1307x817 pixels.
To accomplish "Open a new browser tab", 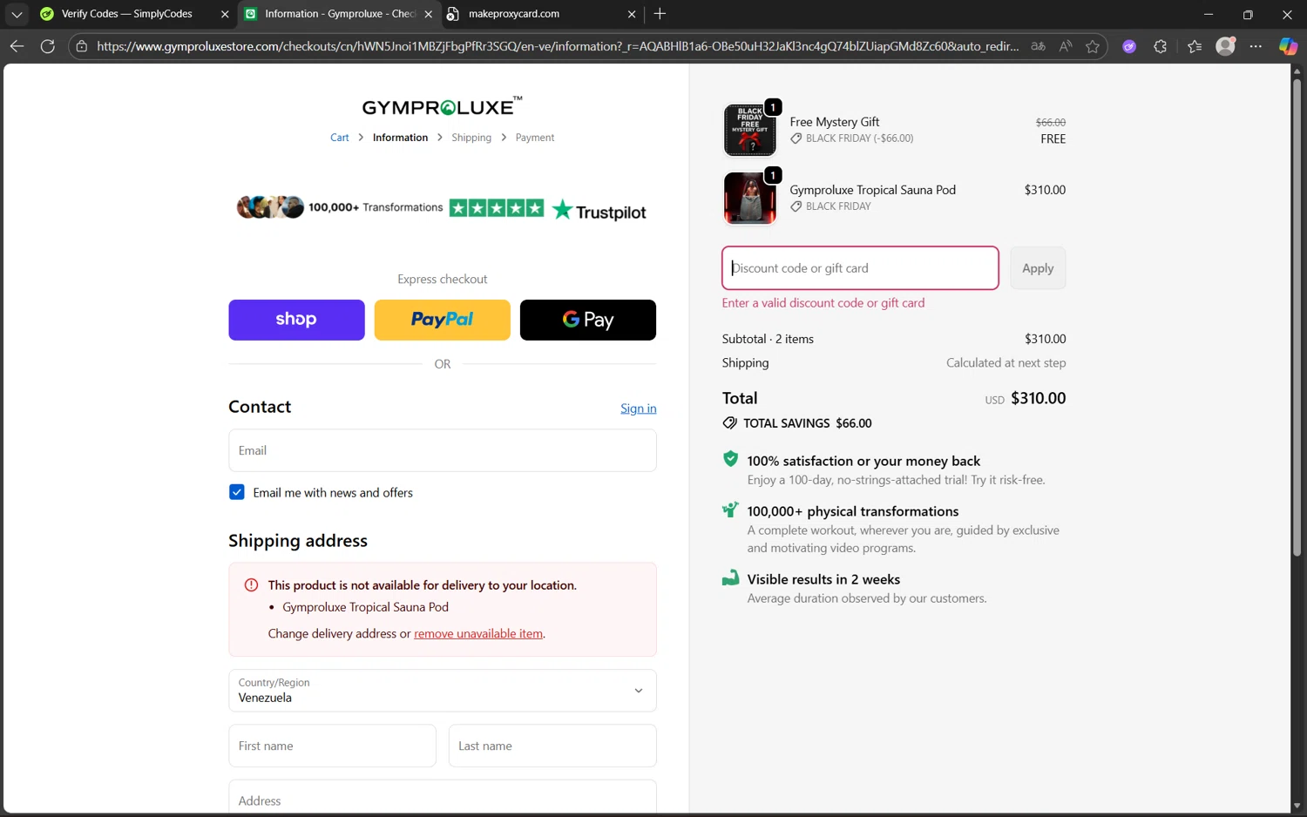I will pos(660,14).
